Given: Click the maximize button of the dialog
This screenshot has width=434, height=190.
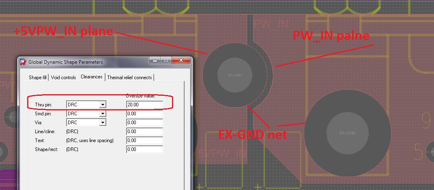Looking at the screenshot, I should (165, 60).
